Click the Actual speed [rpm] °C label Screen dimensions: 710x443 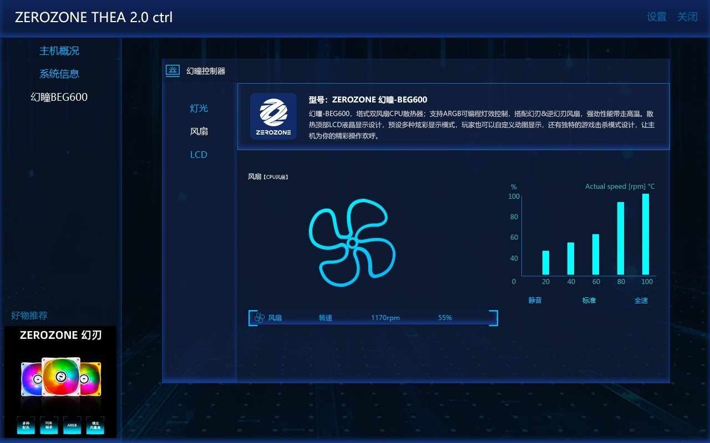click(x=620, y=187)
